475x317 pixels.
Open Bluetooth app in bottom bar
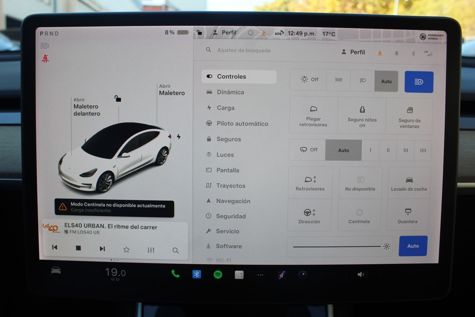pyautogui.click(x=196, y=274)
